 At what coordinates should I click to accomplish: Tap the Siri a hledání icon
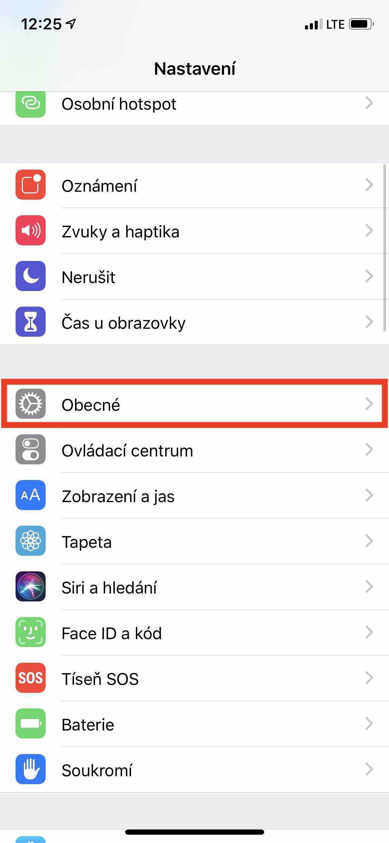tap(30, 586)
